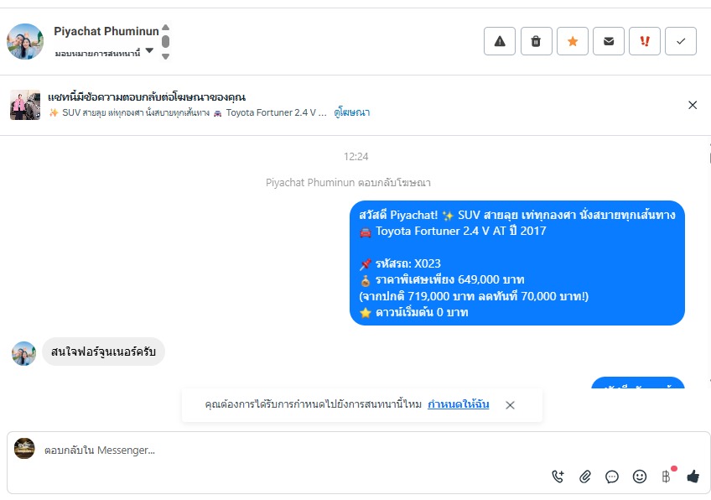
Task: Click scroll up arrow beside Piyachat Phuminun name
Action: click(165, 27)
